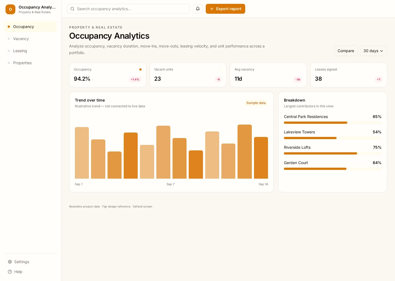Screen dimensions: 395x281
Task: Click the +7 change badge
Action: coord(379,79)
